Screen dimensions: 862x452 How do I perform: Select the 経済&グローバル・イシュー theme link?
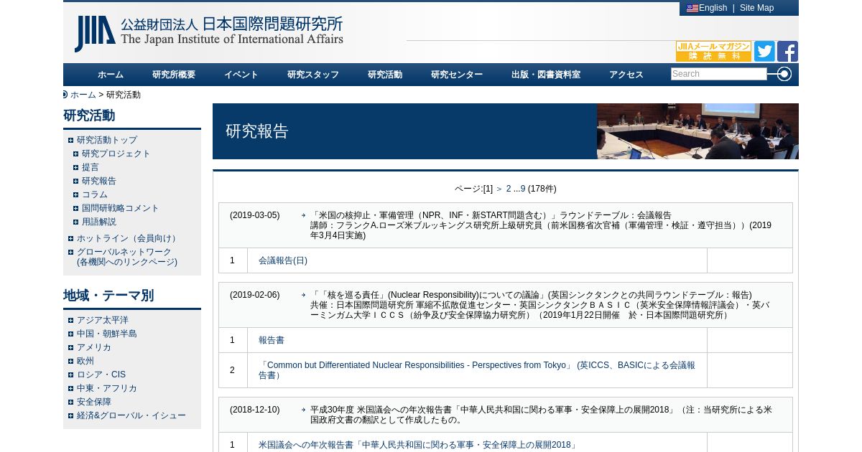click(x=131, y=415)
